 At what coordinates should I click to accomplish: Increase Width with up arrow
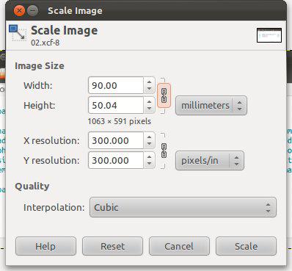pos(149,82)
